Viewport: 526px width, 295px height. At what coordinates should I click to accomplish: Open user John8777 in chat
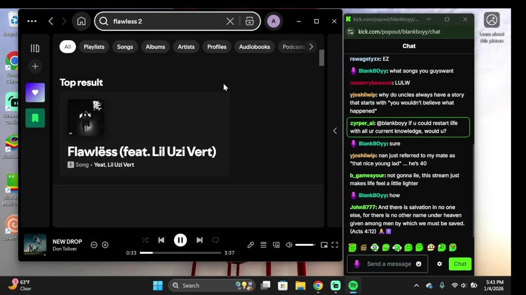[362, 207]
